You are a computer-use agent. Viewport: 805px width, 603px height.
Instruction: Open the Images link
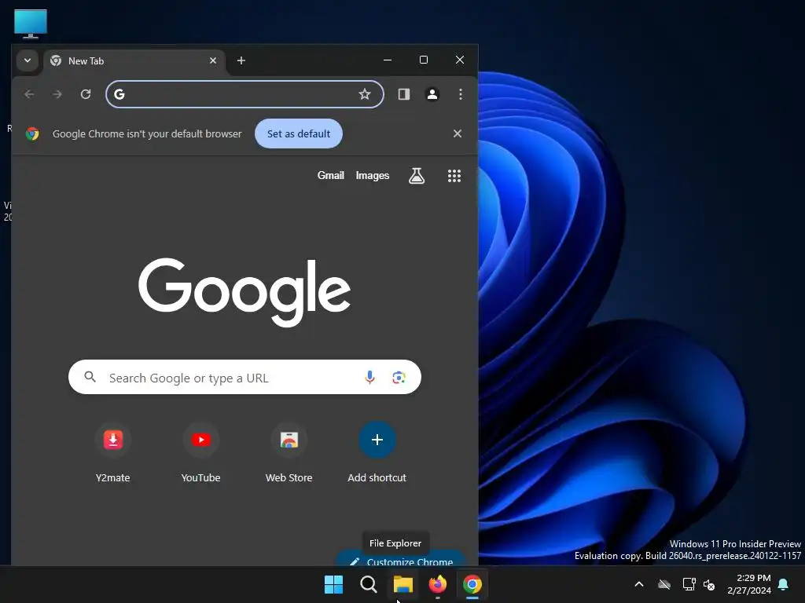[372, 175]
